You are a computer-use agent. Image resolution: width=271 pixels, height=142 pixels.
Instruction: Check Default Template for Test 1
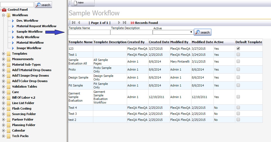click(x=238, y=55)
